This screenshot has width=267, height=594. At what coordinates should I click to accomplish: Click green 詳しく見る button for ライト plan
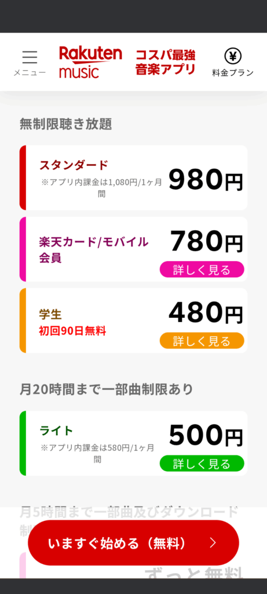(x=202, y=463)
